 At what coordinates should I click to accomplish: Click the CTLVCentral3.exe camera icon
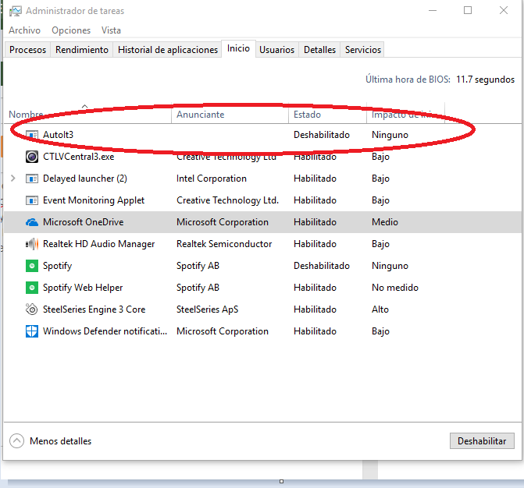tap(32, 157)
